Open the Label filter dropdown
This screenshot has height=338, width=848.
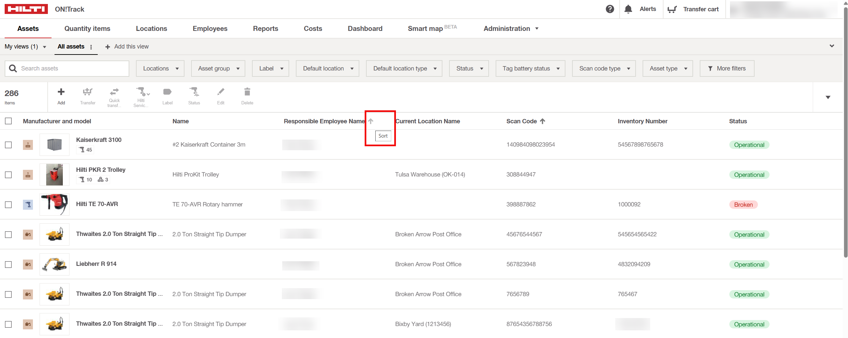click(271, 68)
